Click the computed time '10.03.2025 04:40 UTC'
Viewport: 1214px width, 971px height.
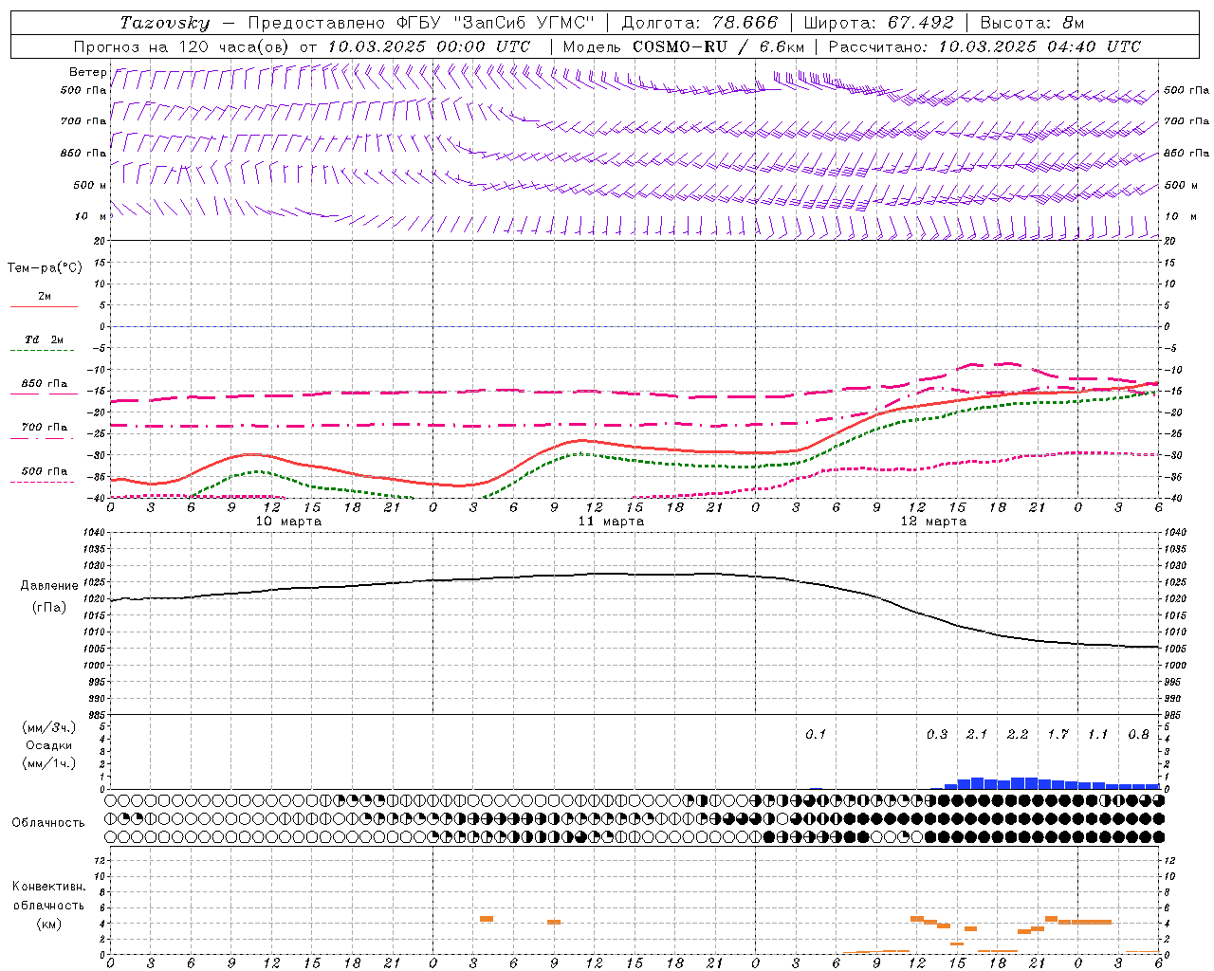[x=1039, y=46]
